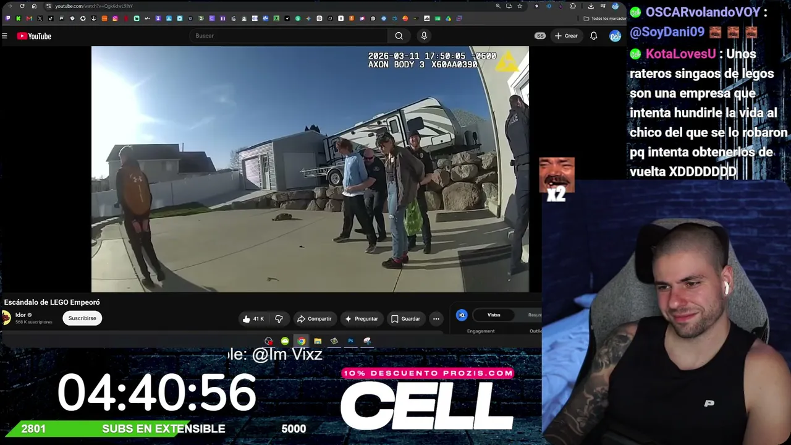Open the Chrome profile avatar
The height and width of the screenshot is (445, 791).
click(x=615, y=6)
